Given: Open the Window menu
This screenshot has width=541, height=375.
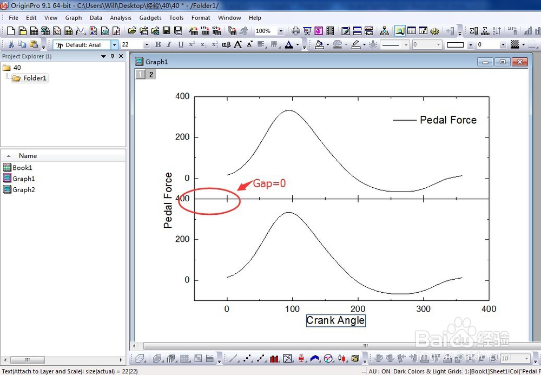Looking at the screenshot, I should [229, 18].
